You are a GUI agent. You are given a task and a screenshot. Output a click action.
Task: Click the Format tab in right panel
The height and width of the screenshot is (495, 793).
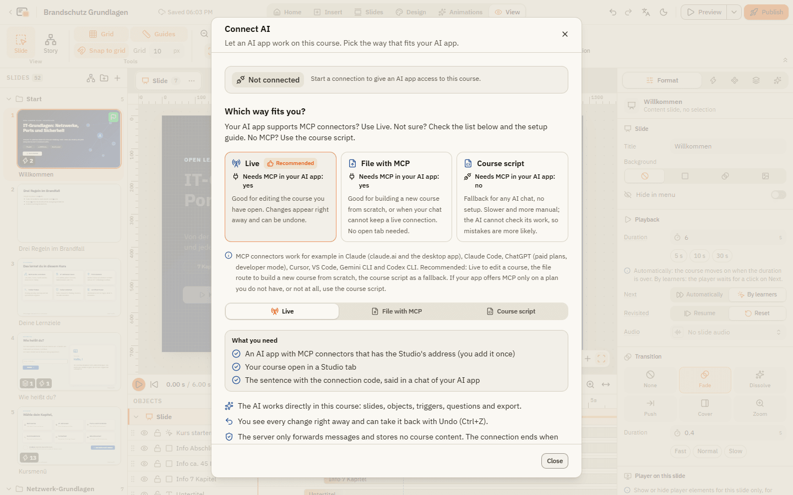(x=662, y=80)
